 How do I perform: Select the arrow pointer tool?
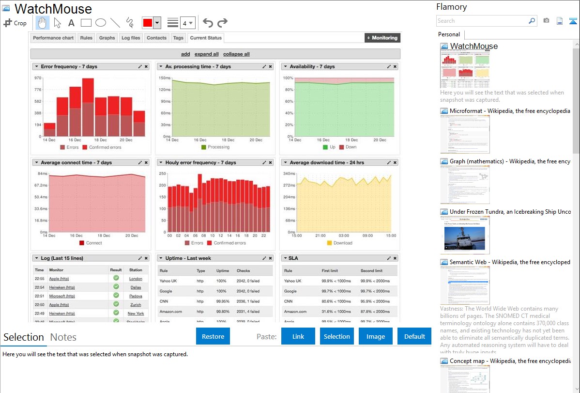click(57, 23)
